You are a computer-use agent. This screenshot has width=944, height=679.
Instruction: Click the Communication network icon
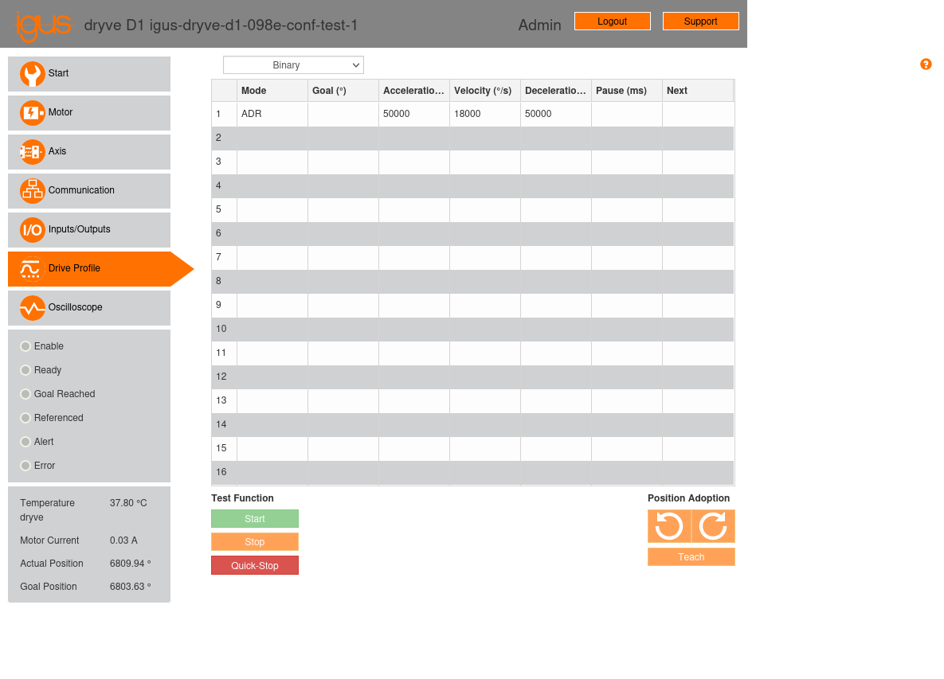pyautogui.click(x=32, y=190)
